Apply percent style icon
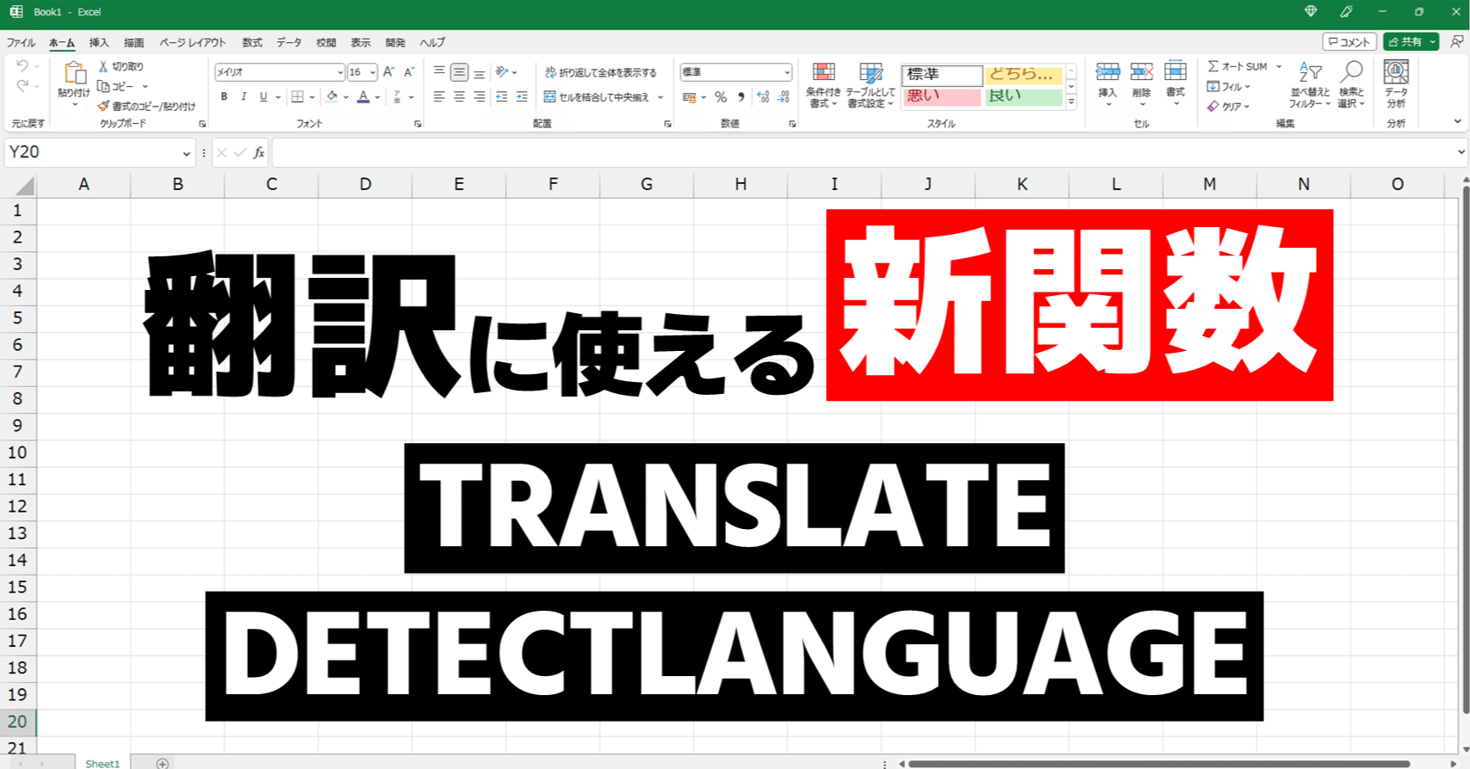This screenshot has width=1470, height=769. click(x=721, y=97)
